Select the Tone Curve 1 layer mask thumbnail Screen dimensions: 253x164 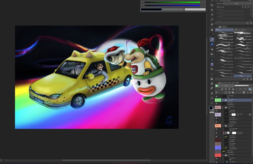coord(234,133)
